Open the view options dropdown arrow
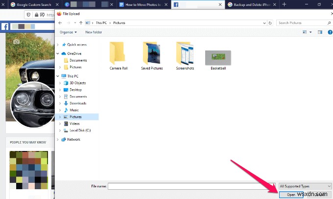Screen dimensions: 333x199 [310, 32]
